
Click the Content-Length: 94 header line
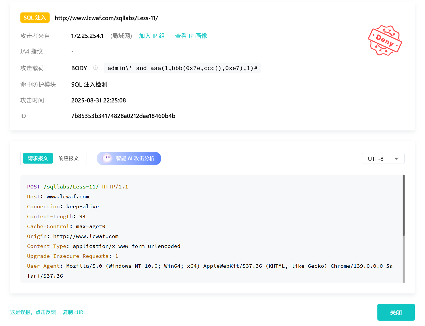[x=56, y=216]
